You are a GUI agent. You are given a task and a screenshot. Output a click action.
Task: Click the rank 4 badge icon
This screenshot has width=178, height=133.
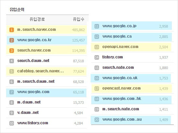pos(12,61)
